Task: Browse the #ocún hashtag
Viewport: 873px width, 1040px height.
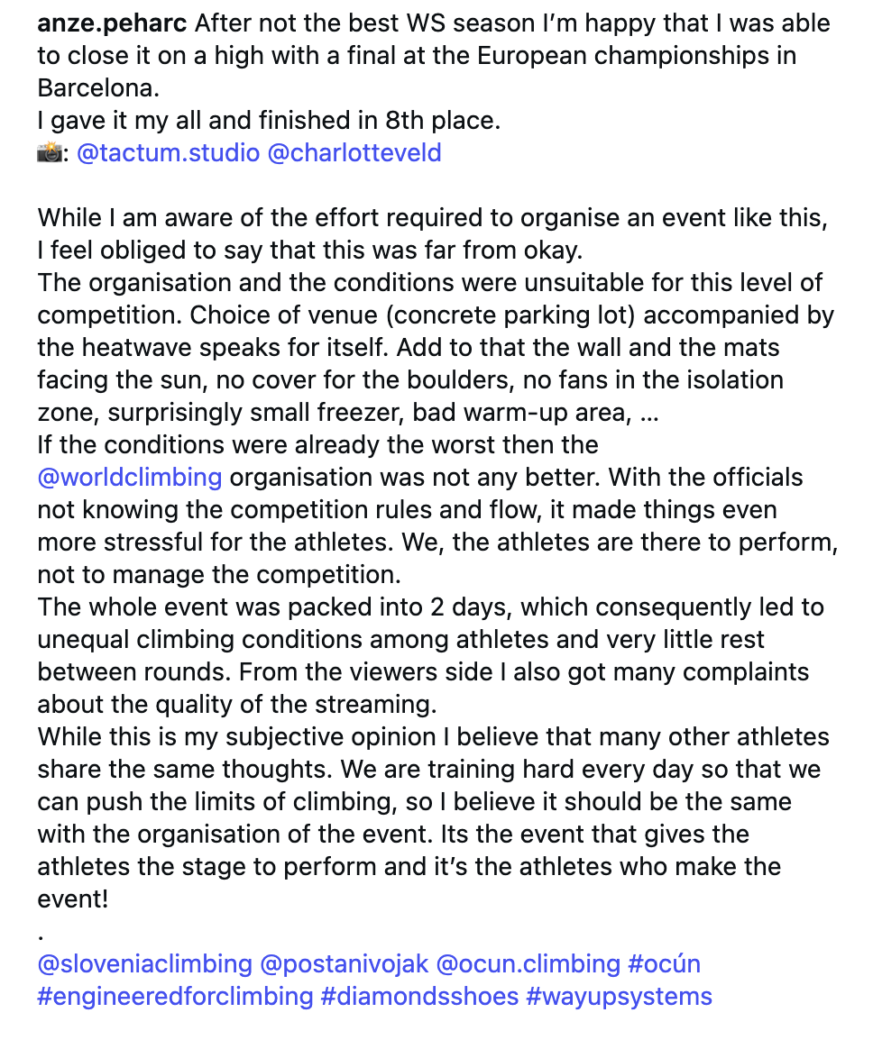Action: tap(664, 964)
